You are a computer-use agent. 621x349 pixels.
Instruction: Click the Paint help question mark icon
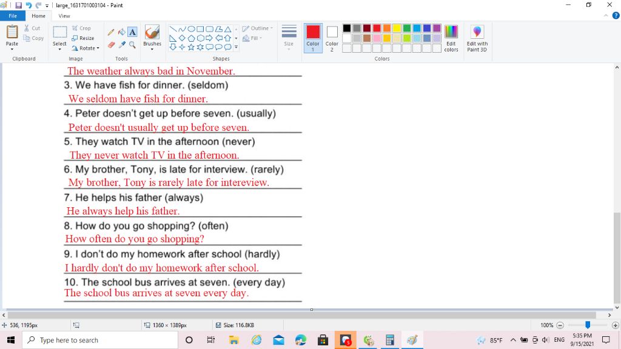click(616, 16)
